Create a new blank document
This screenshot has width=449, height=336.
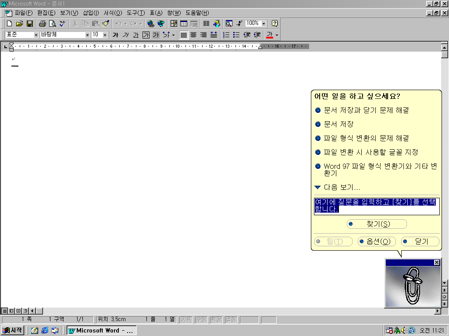[10, 24]
